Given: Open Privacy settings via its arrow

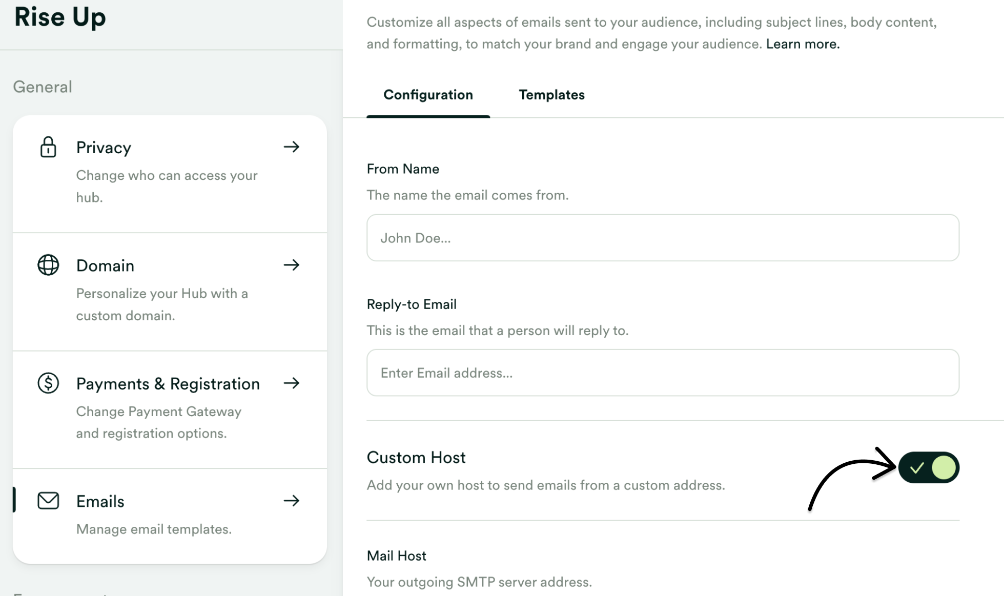Looking at the screenshot, I should click(x=291, y=147).
